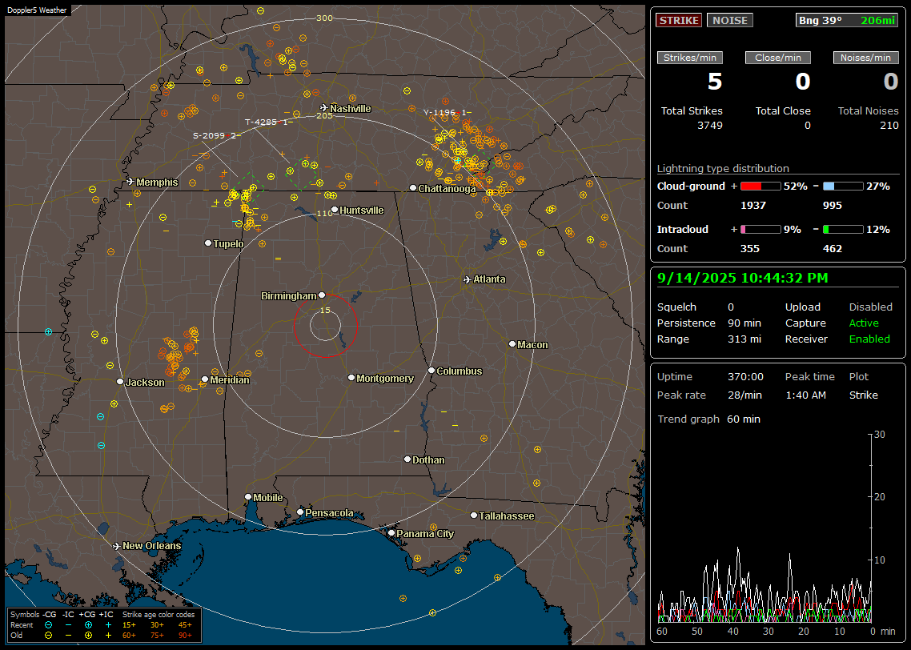Click the Total Noises count 210

pyautogui.click(x=889, y=126)
